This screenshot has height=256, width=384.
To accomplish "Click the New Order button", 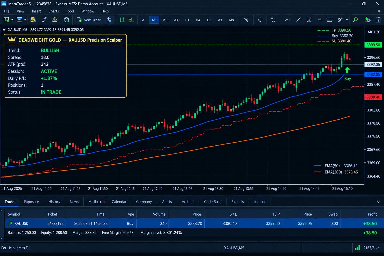I will click(x=89, y=20).
